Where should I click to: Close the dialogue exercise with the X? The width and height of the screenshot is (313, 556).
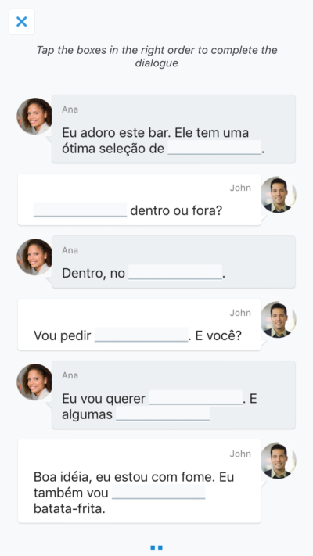(x=22, y=22)
